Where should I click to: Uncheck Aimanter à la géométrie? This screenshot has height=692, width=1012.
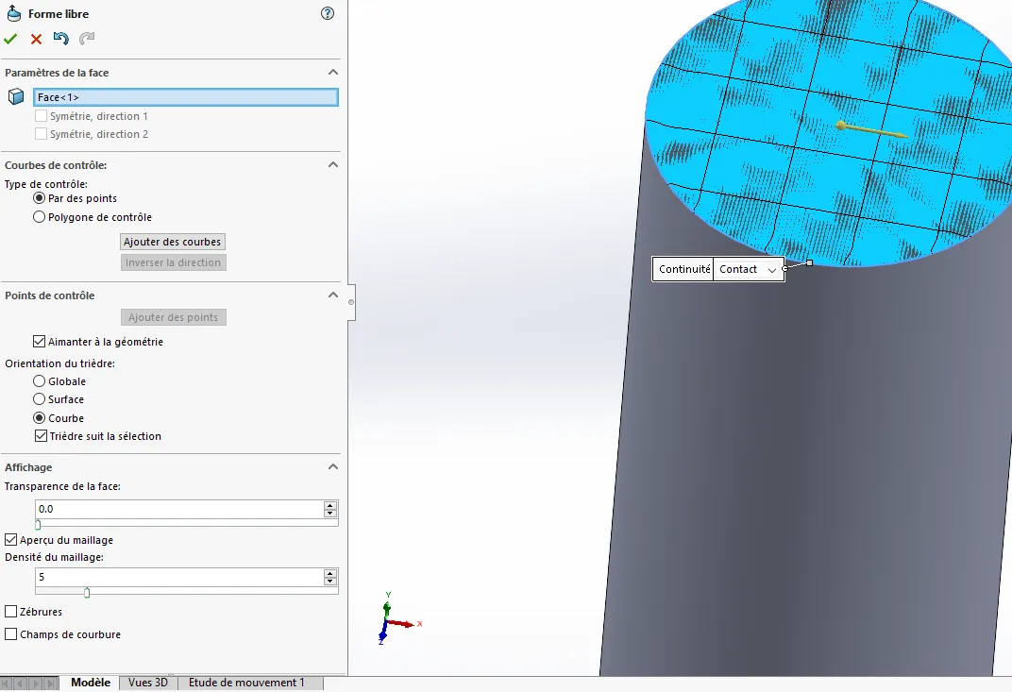point(40,342)
